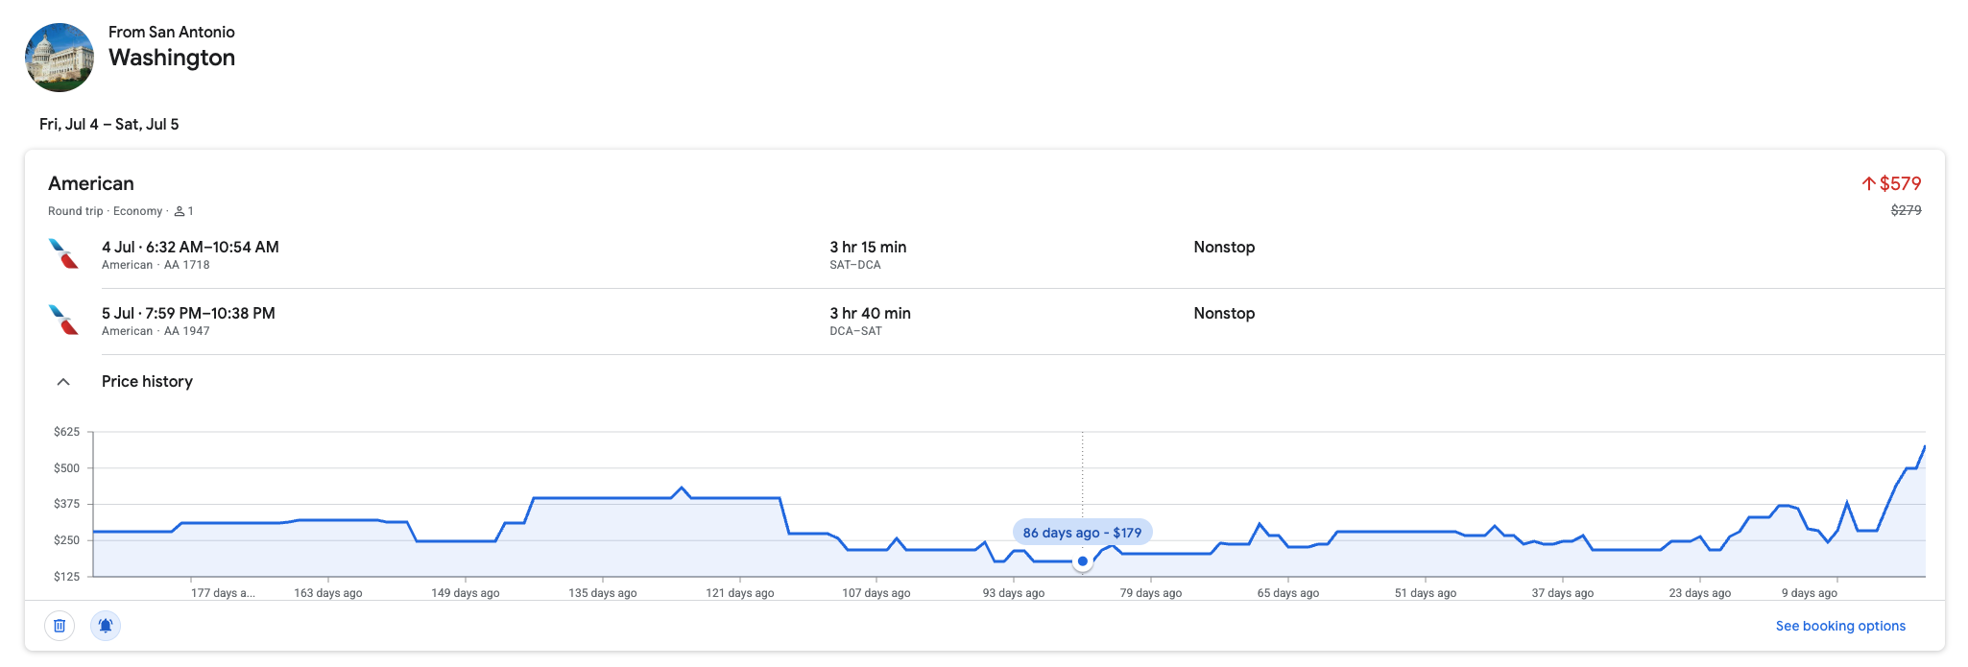
Task: Click the '135 days ago' axis label
Action: (x=603, y=593)
